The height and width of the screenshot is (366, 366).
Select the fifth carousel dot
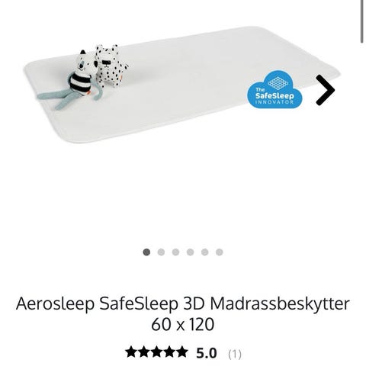tap(205, 252)
